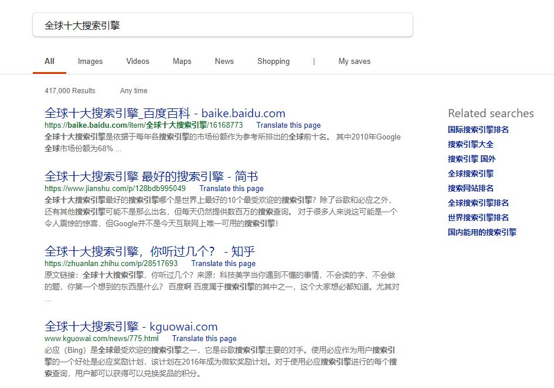
Task: Click the baike snippet mentioning 2010年Google
Action: [x=223, y=142]
